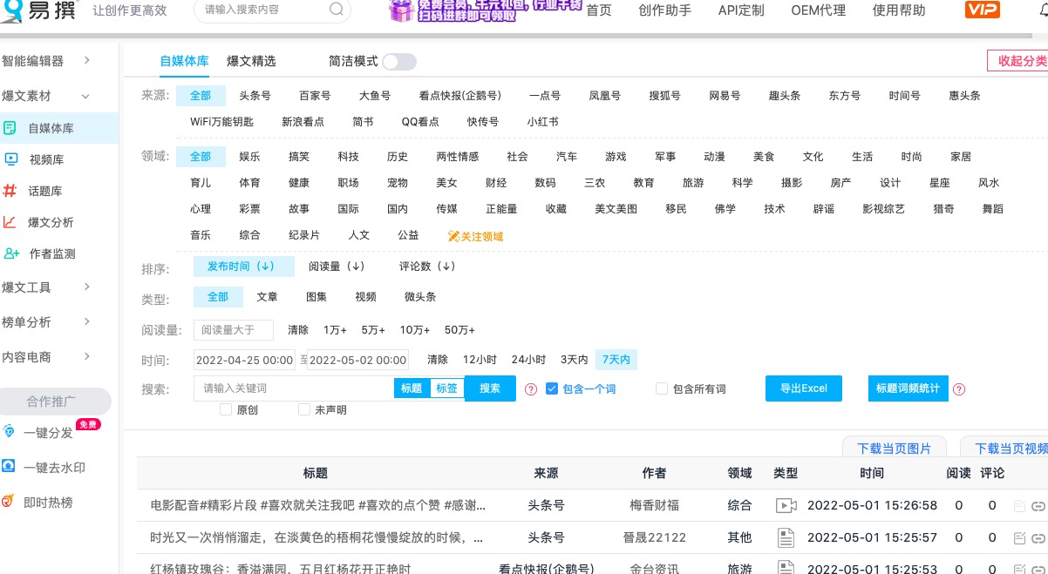The image size is (1048, 574).
Task: Select the 娱乐 domain filter
Action: tap(249, 157)
